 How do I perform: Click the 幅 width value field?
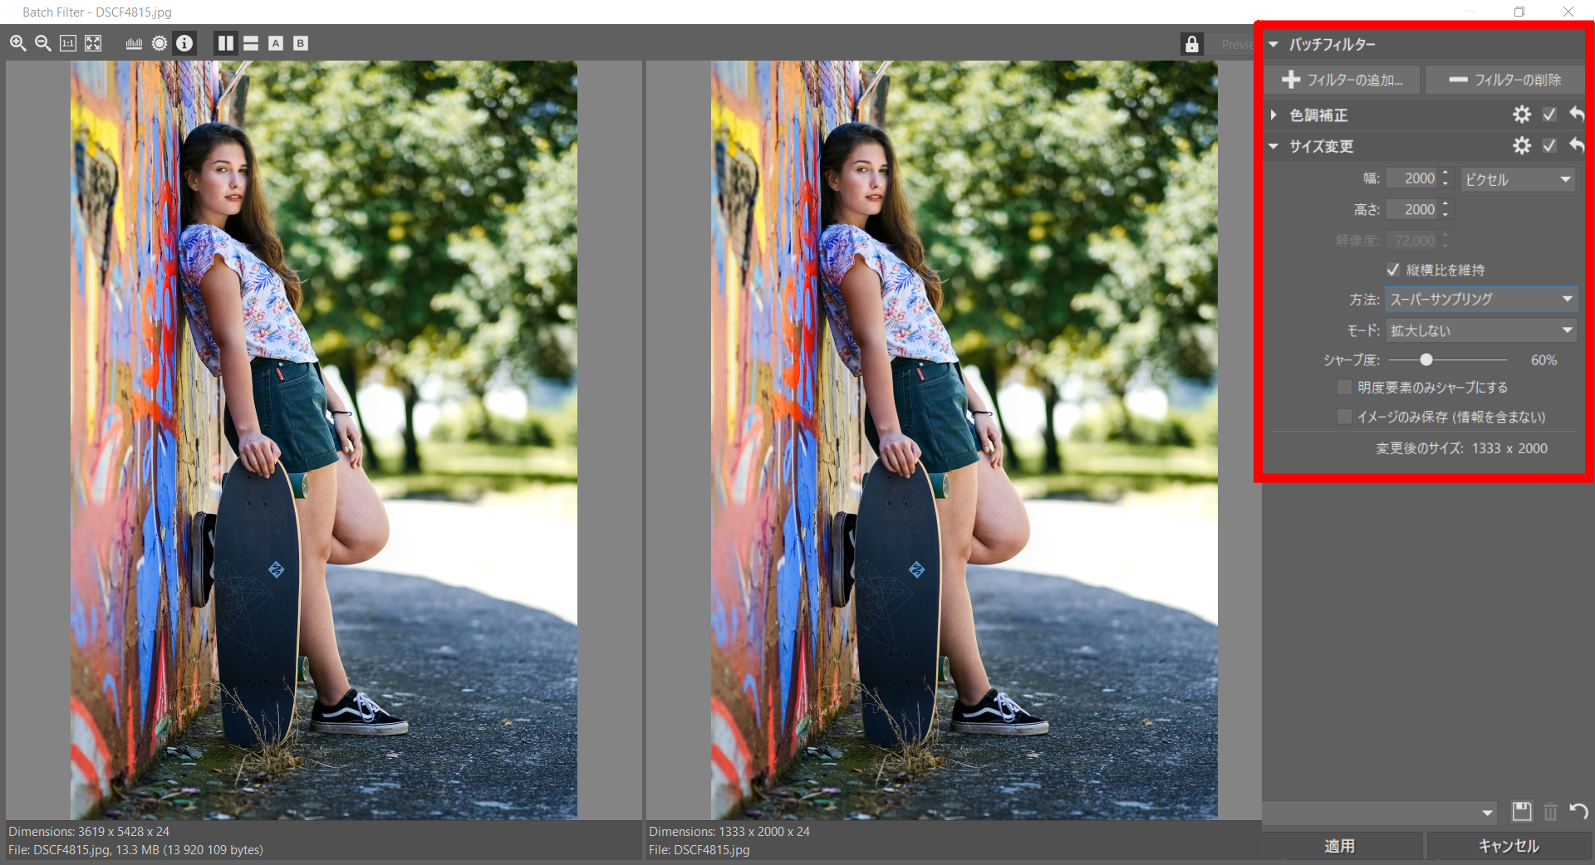[1413, 178]
